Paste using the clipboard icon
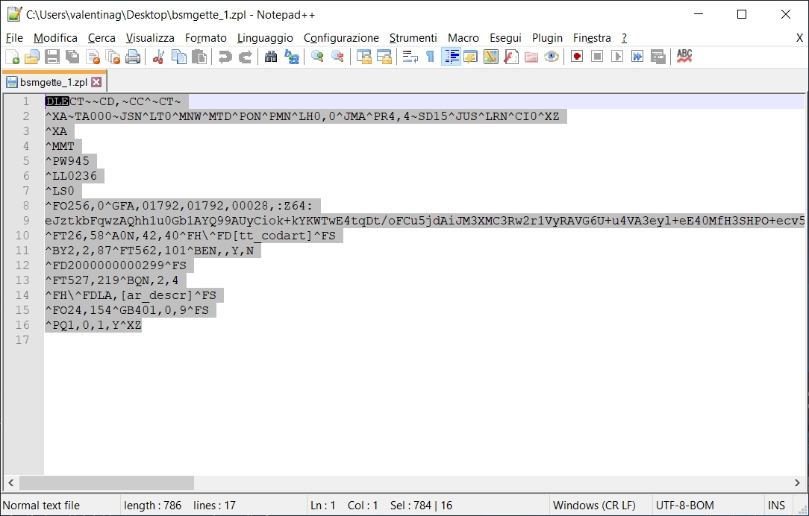 coord(199,57)
